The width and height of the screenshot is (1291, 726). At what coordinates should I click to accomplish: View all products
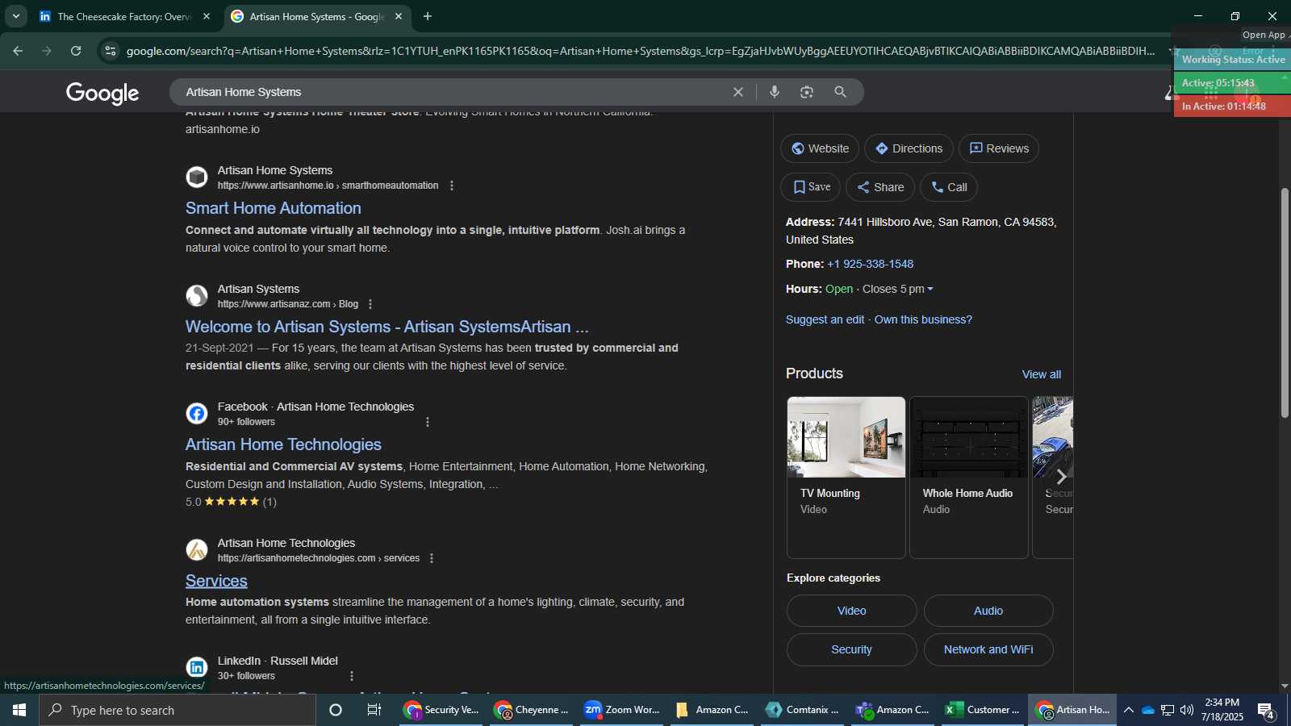pyautogui.click(x=1042, y=374)
